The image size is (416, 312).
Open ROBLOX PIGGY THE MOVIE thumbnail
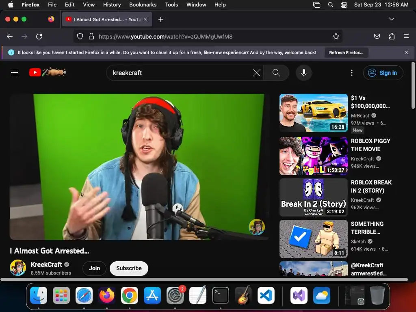313,156
